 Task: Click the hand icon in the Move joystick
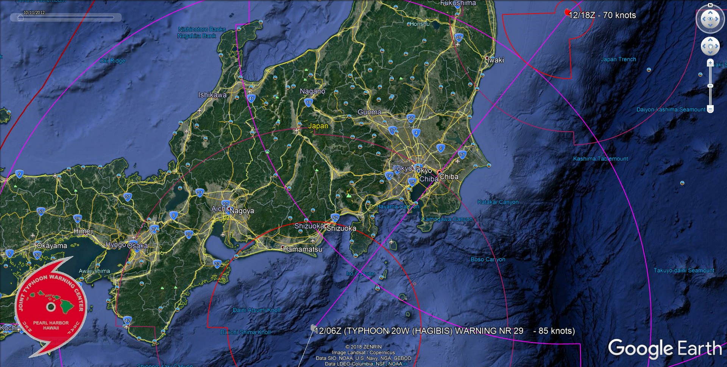pos(711,46)
